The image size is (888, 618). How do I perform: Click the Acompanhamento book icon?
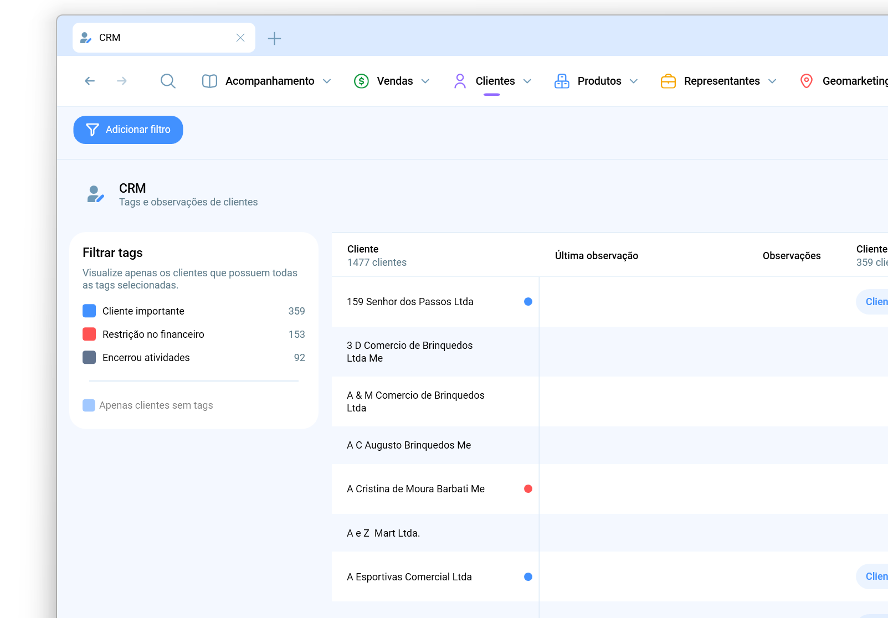(x=209, y=81)
